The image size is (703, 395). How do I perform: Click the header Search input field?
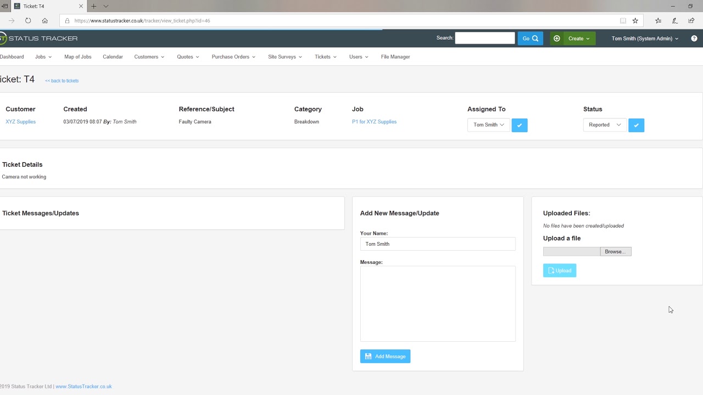[485, 38]
